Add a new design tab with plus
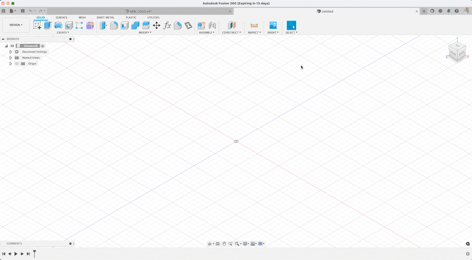Screen dimensions: 472x260 [424, 11]
